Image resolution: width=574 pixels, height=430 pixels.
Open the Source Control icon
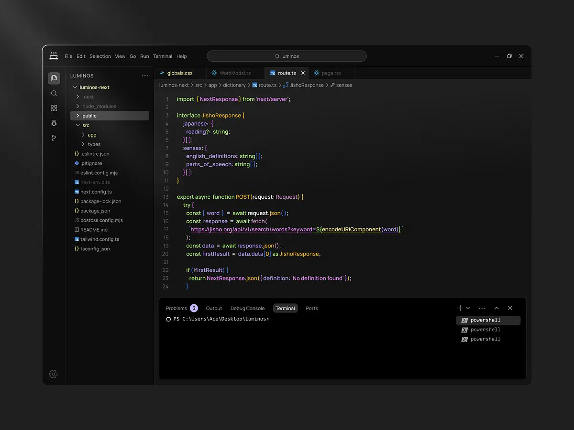pyautogui.click(x=54, y=138)
